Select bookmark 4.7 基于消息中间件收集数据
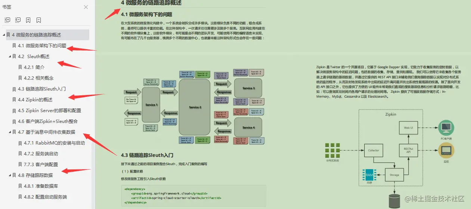The image size is (471, 209). click(46, 132)
